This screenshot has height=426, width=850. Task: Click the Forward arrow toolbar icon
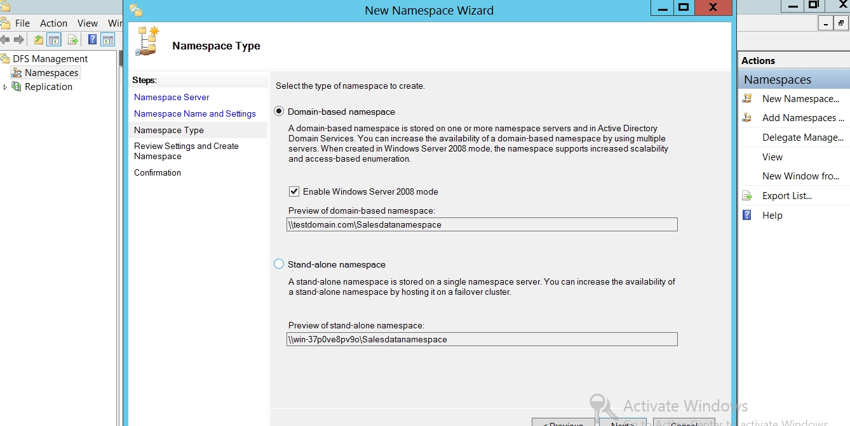click(19, 40)
